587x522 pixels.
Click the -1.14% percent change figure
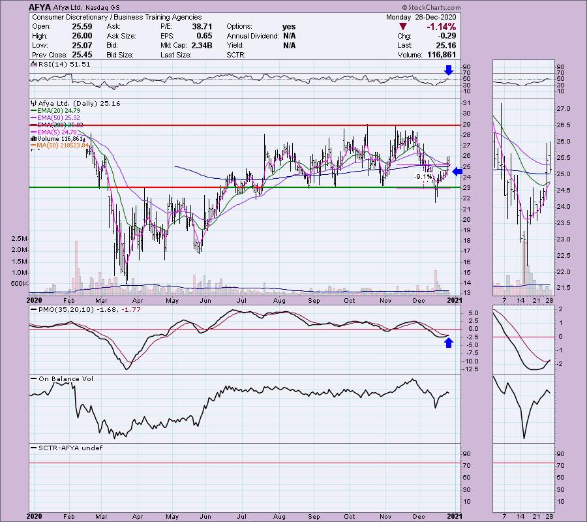(442, 27)
